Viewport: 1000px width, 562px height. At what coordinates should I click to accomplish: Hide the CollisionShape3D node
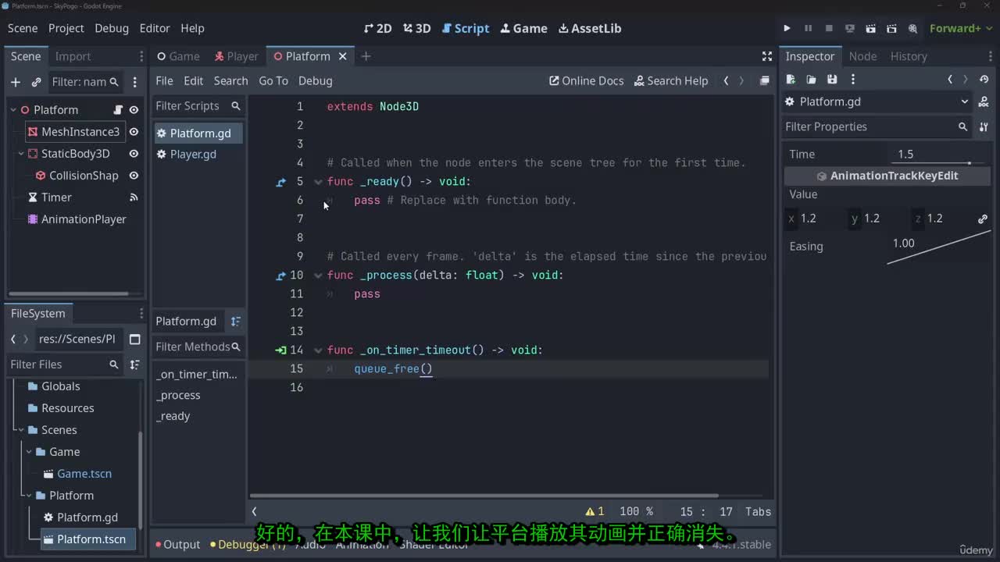134,176
